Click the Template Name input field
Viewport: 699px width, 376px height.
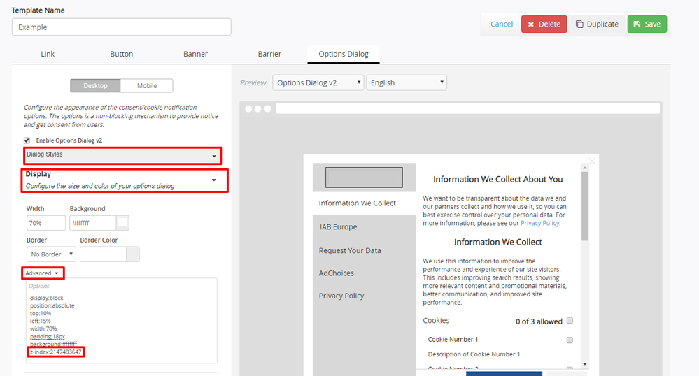pyautogui.click(x=121, y=27)
